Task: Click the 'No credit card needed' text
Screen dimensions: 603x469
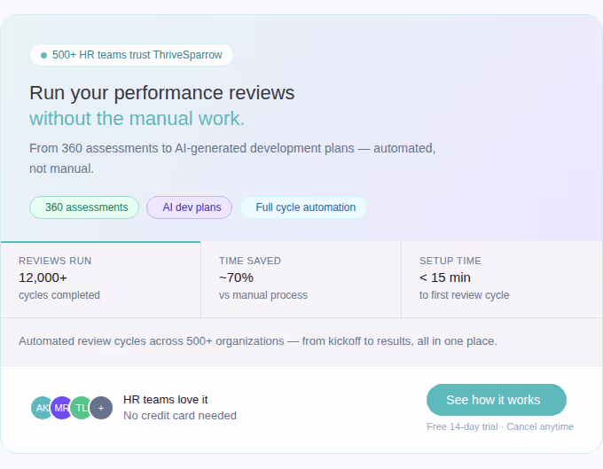Action: [x=180, y=416]
